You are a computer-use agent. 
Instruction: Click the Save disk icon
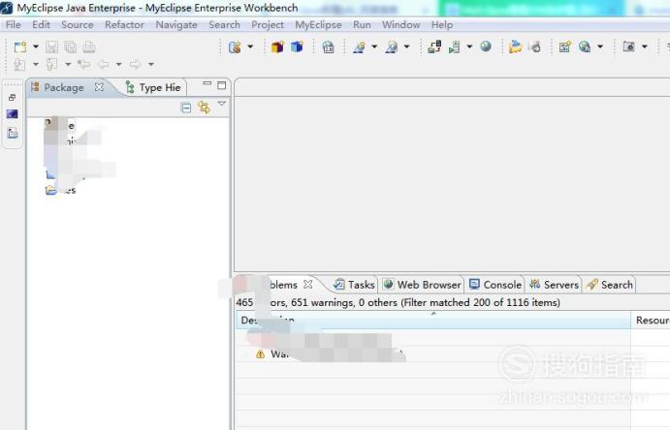coord(51,46)
